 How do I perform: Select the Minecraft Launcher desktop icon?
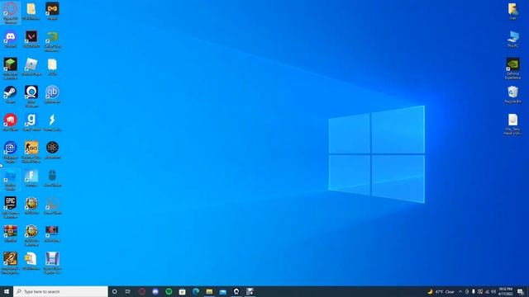click(x=11, y=68)
